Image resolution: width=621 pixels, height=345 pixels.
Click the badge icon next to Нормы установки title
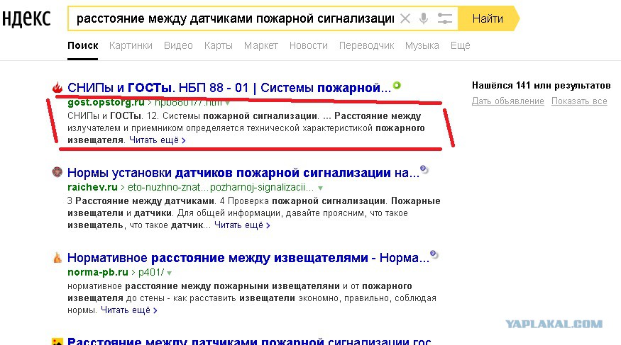click(424, 169)
